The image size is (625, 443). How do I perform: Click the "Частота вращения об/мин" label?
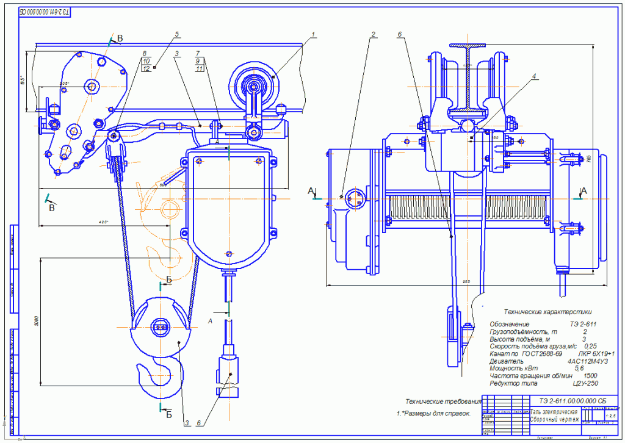click(x=531, y=376)
